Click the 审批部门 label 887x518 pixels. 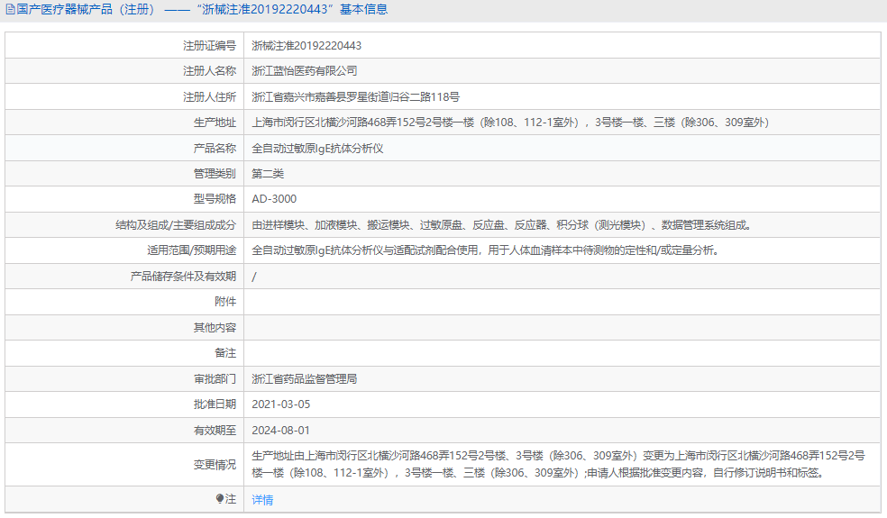pos(215,379)
